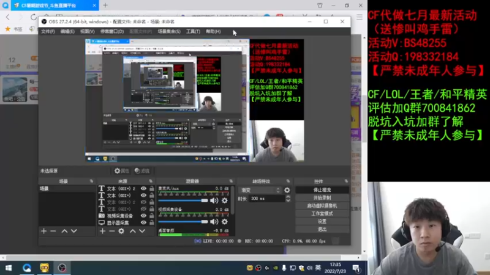The image size is (490, 275).
Task: Click the browser refresh icon
Action: pos(34,17)
